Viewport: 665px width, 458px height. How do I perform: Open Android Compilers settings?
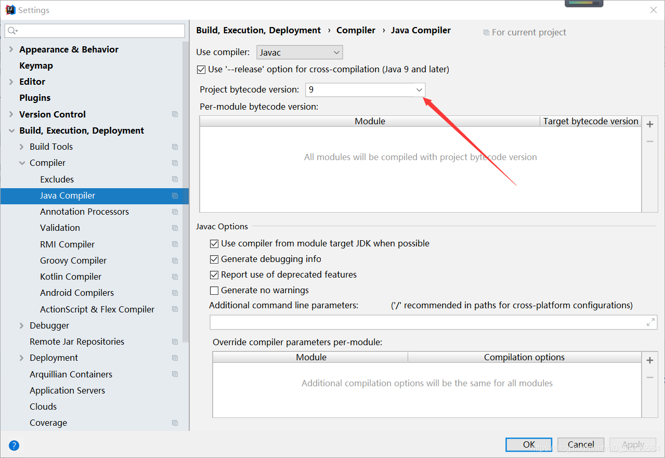77,293
